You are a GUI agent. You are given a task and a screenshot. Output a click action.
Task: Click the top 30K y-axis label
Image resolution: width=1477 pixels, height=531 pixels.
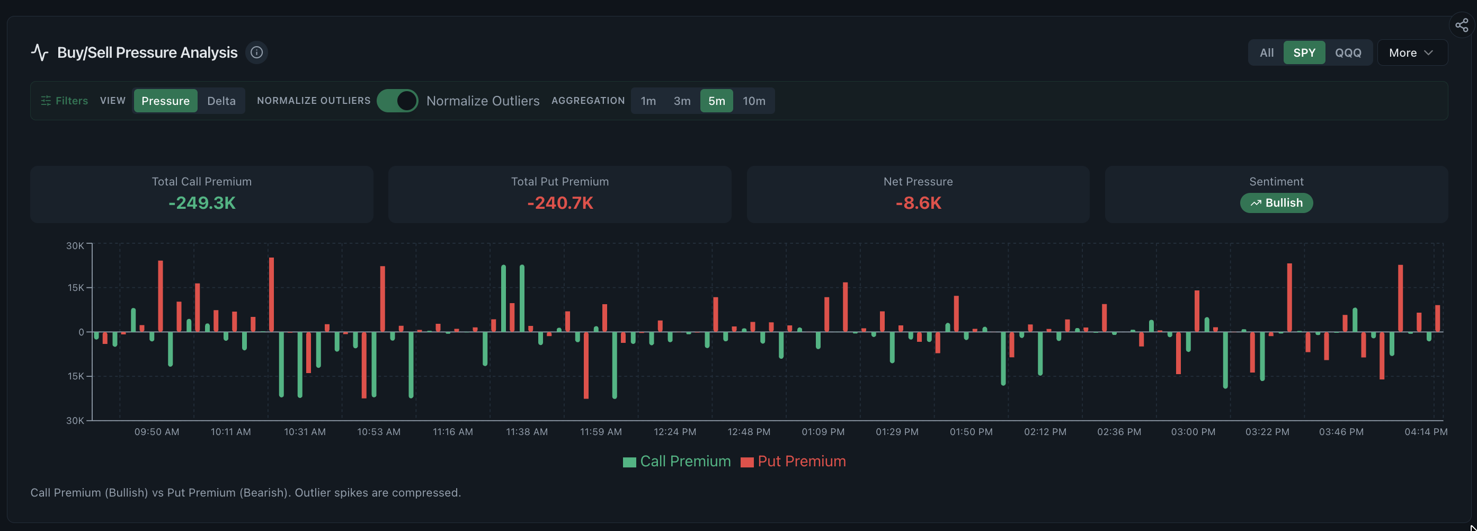click(x=75, y=245)
